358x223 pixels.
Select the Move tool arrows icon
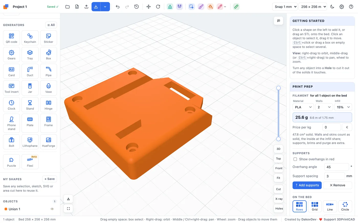[149, 7]
